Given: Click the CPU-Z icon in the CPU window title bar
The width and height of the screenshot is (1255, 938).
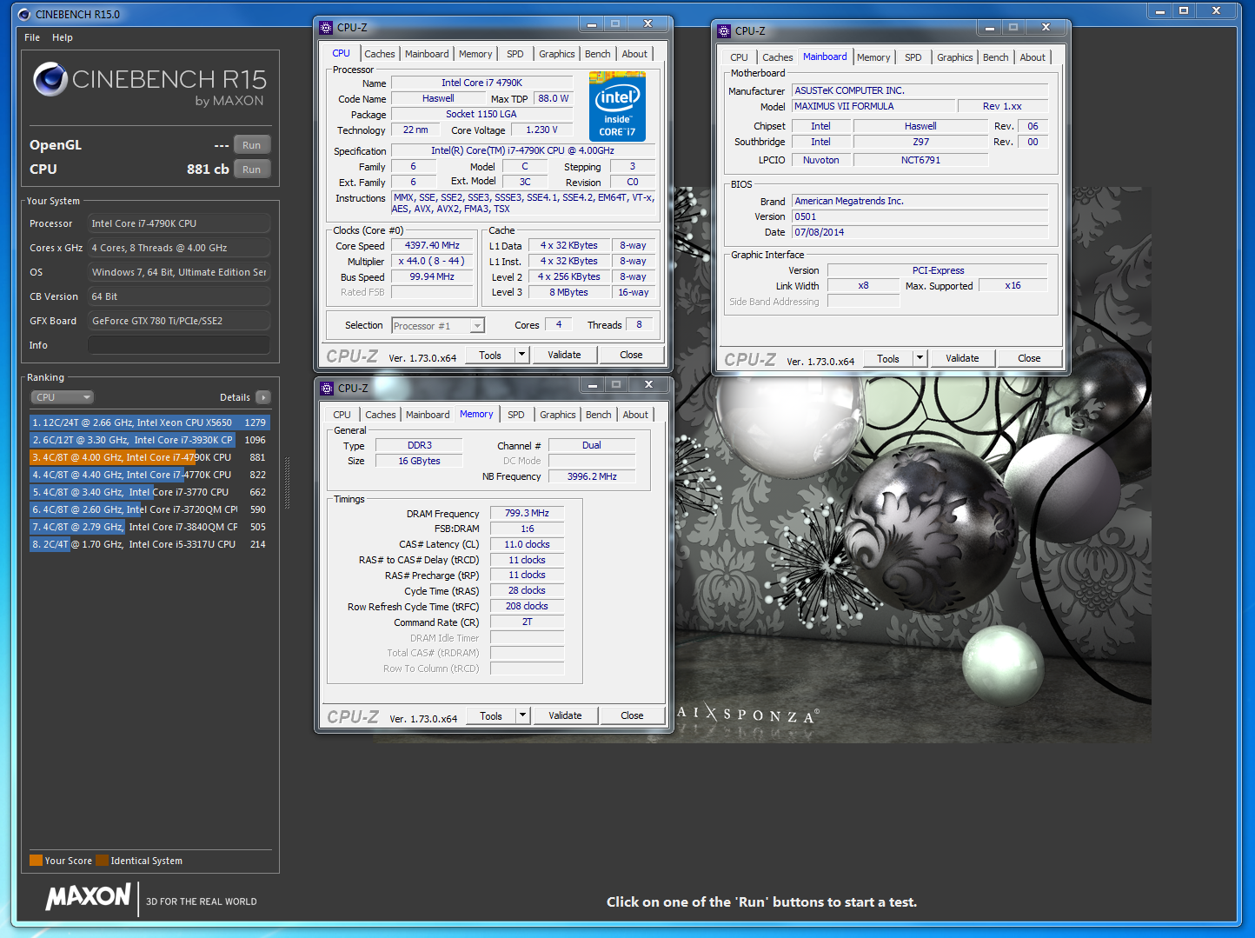Looking at the screenshot, I should tap(326, 27).
